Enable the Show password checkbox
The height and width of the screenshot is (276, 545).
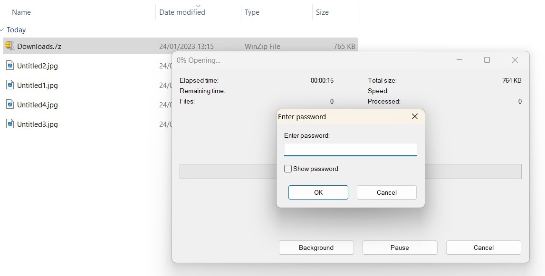click(288, 169)
